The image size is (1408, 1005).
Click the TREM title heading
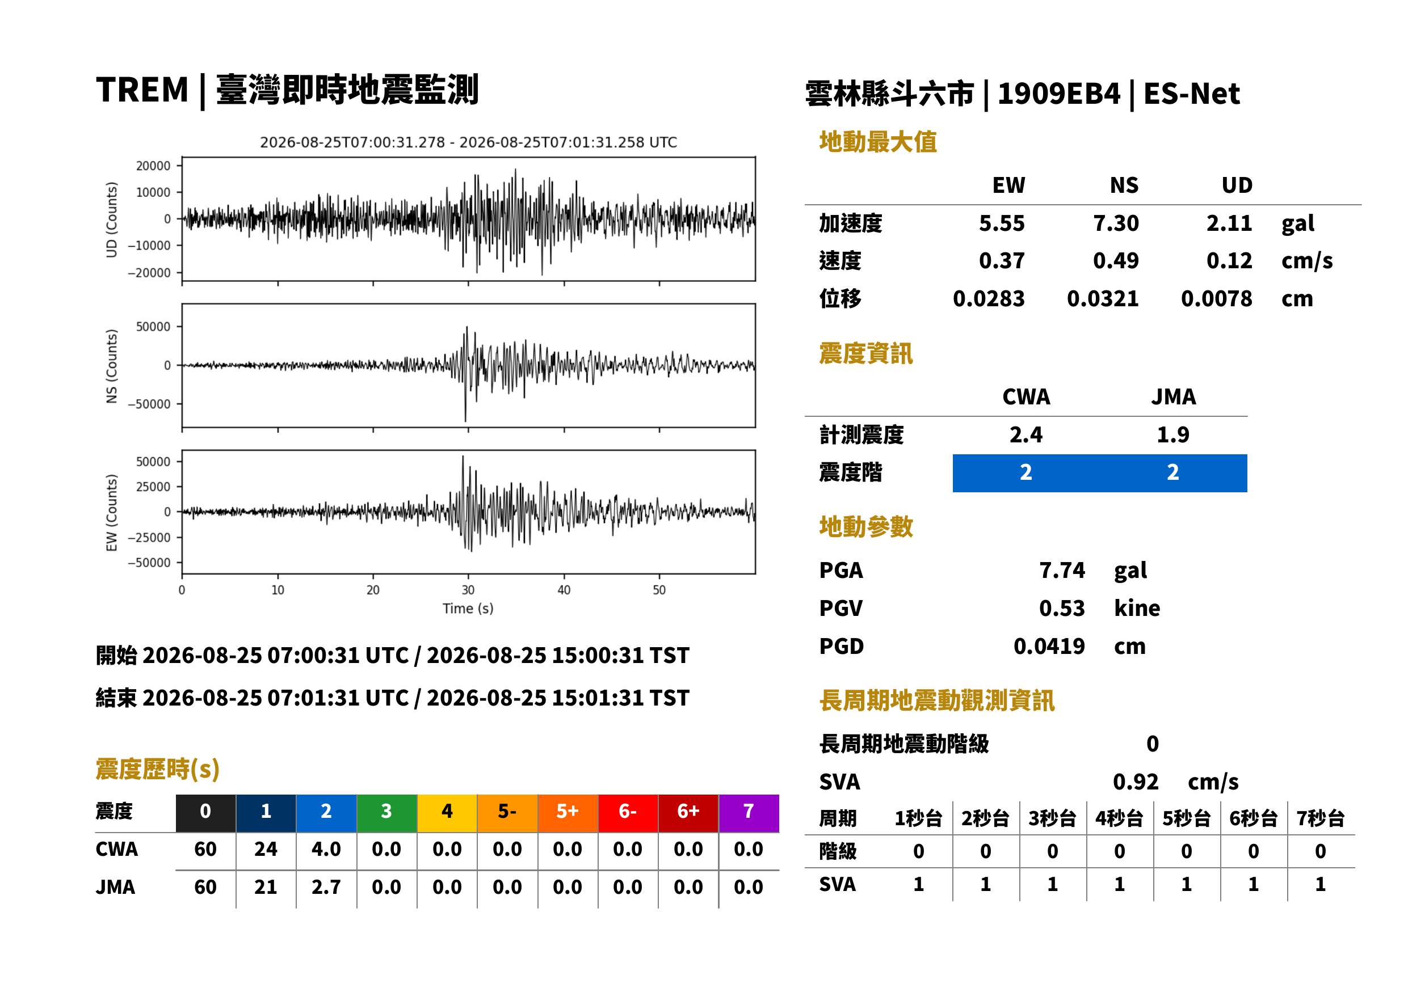tap(287, 90)
